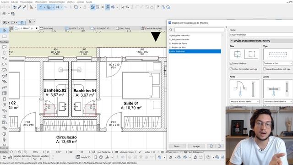Click the import options icon in dialog
Image resolution: width=293 pixels, height=165 pixels.
[212, 146]
